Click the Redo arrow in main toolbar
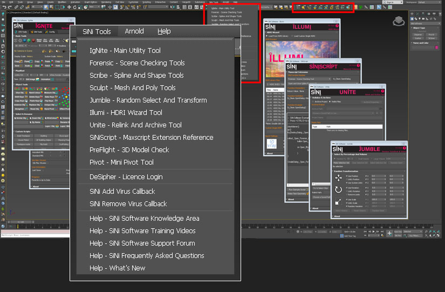Screen dimensions: 445x292 10,7
